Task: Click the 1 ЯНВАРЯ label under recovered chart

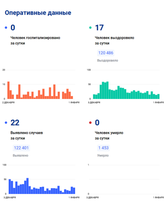Action: click(x=159, y=102)
